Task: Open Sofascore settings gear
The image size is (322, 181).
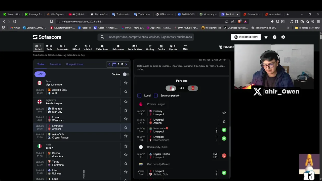Action: coord(283,37)
